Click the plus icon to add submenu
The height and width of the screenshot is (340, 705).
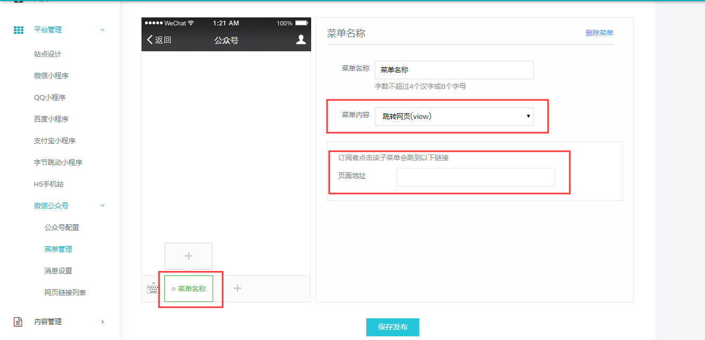point(189,256)
